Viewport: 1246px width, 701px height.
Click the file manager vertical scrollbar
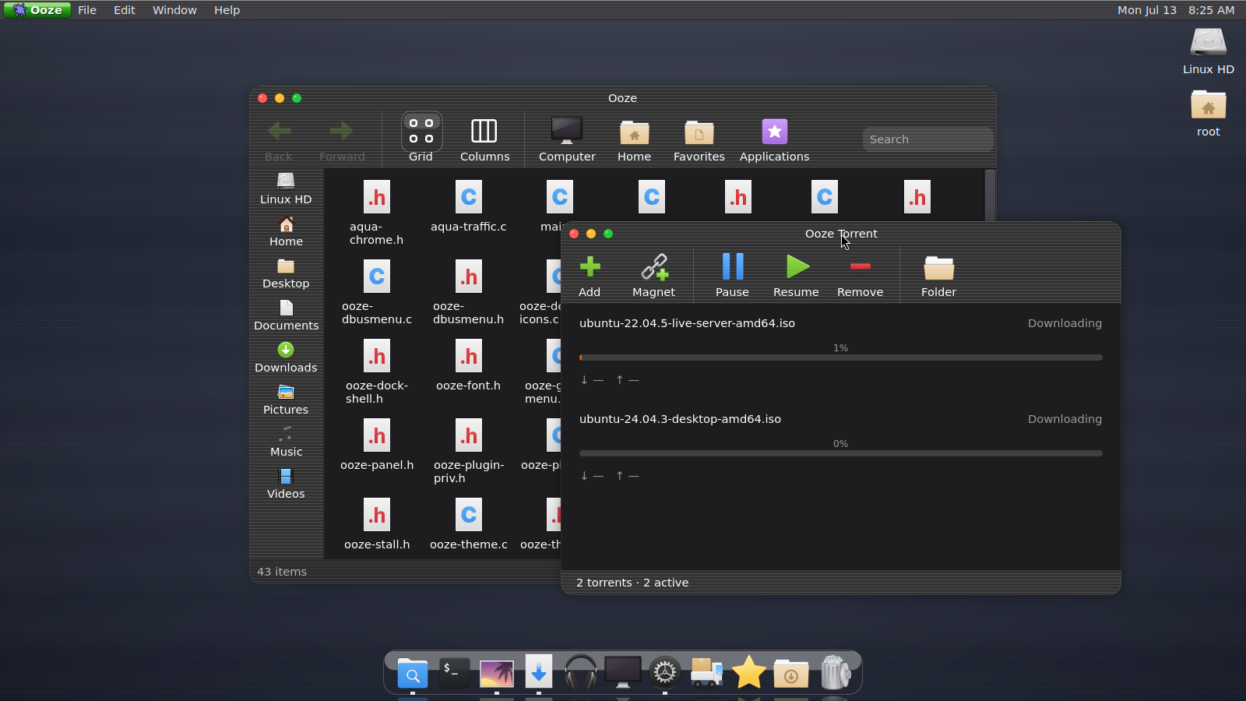(x=990, y=195)
